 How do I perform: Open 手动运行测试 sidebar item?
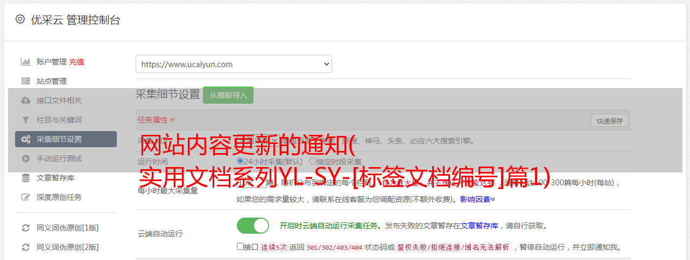pyautogui.click(x=59, y=158)
